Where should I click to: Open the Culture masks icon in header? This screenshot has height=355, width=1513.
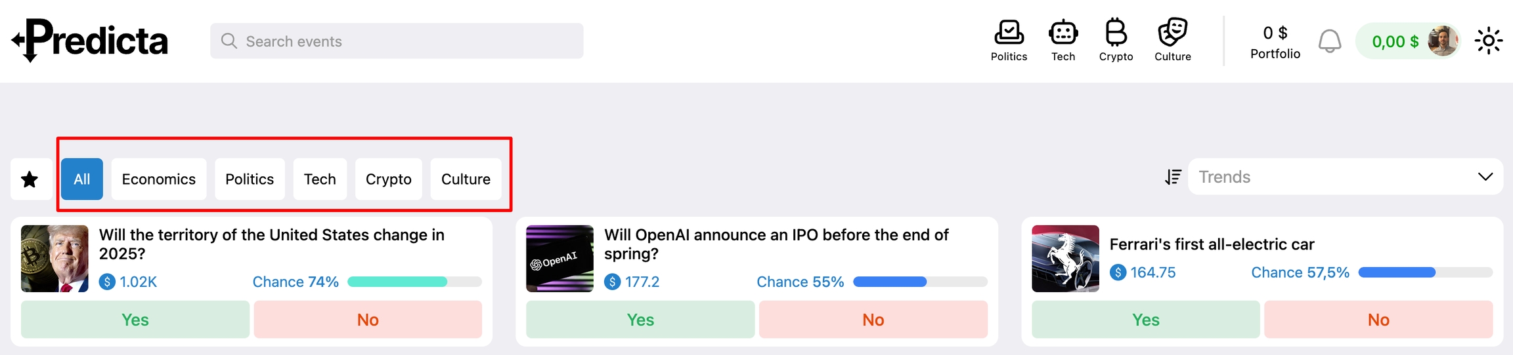(x=1173, y=33)
